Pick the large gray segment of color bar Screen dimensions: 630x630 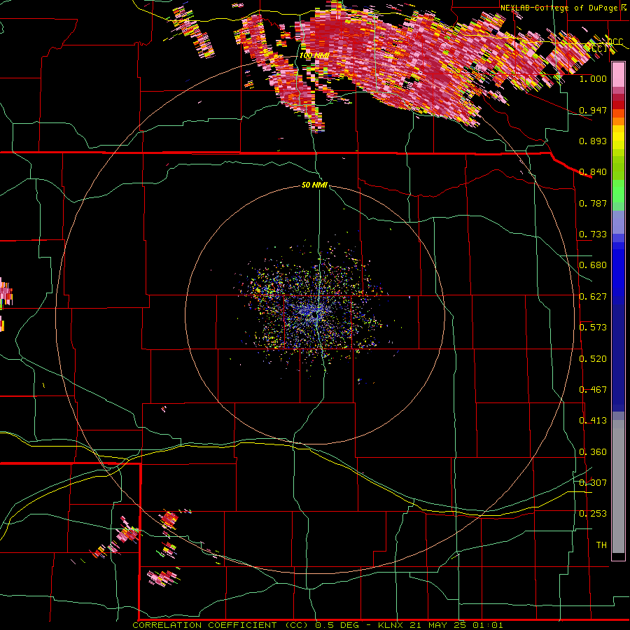tap(618, 486)
